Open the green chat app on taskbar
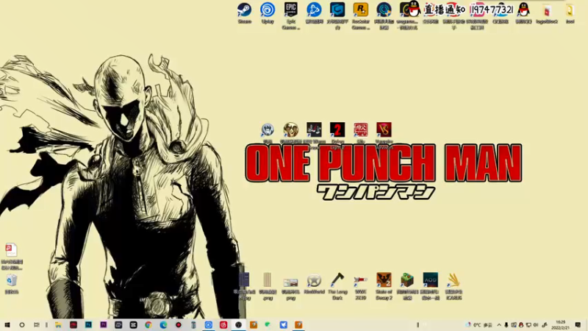 click(268, 325)
